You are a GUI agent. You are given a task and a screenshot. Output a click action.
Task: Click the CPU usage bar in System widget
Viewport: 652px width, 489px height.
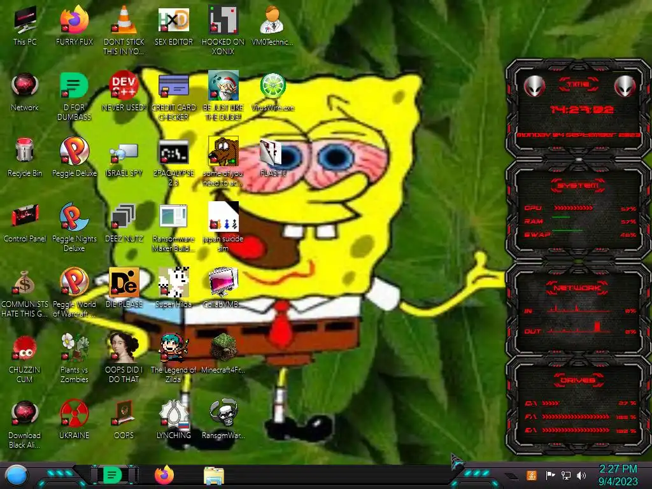[x=574, y=208]
